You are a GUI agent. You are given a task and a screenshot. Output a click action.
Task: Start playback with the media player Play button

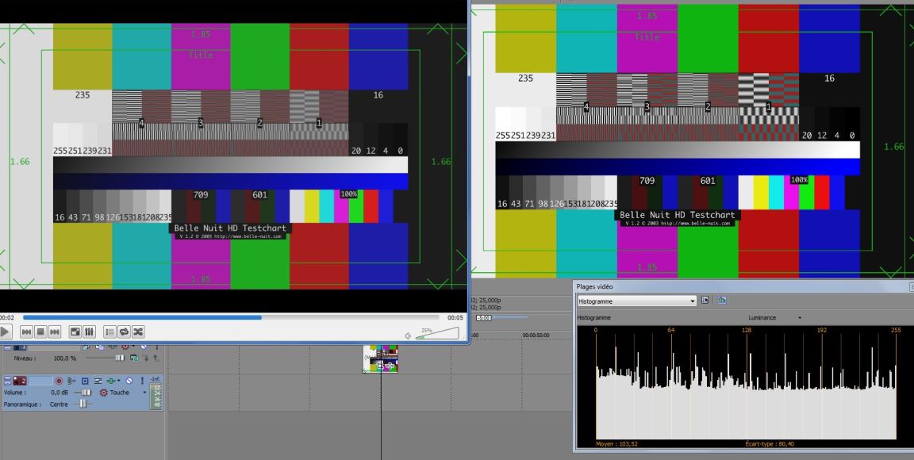pyautogui.click(x=4, y=332)
